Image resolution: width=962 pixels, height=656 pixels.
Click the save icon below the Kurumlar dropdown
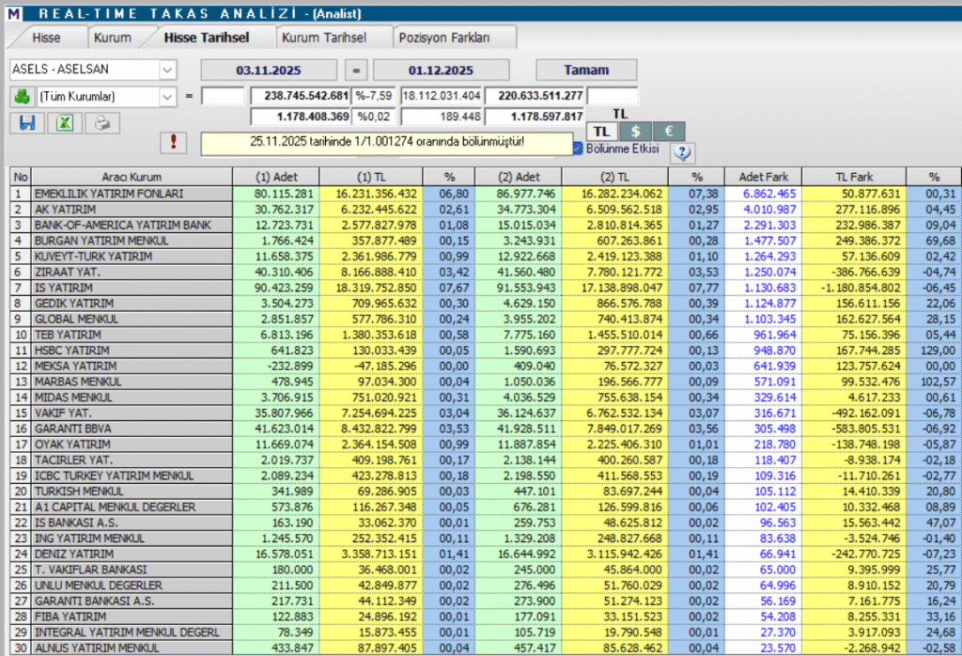(27, 123)
